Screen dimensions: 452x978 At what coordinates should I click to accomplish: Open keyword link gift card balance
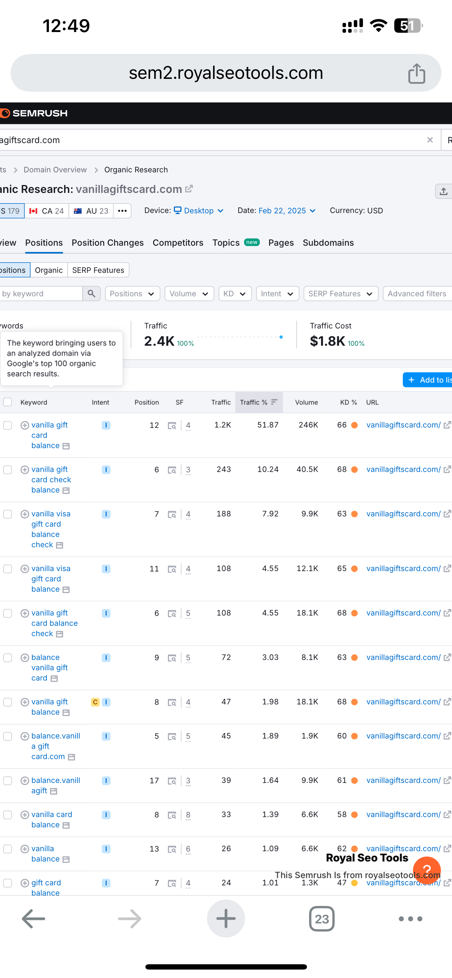pos(46,888)
